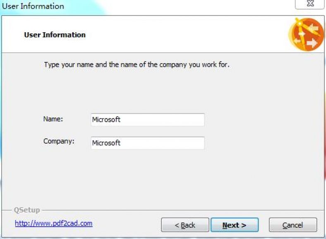
Task: Click the QSetup label
Action: 27,210
